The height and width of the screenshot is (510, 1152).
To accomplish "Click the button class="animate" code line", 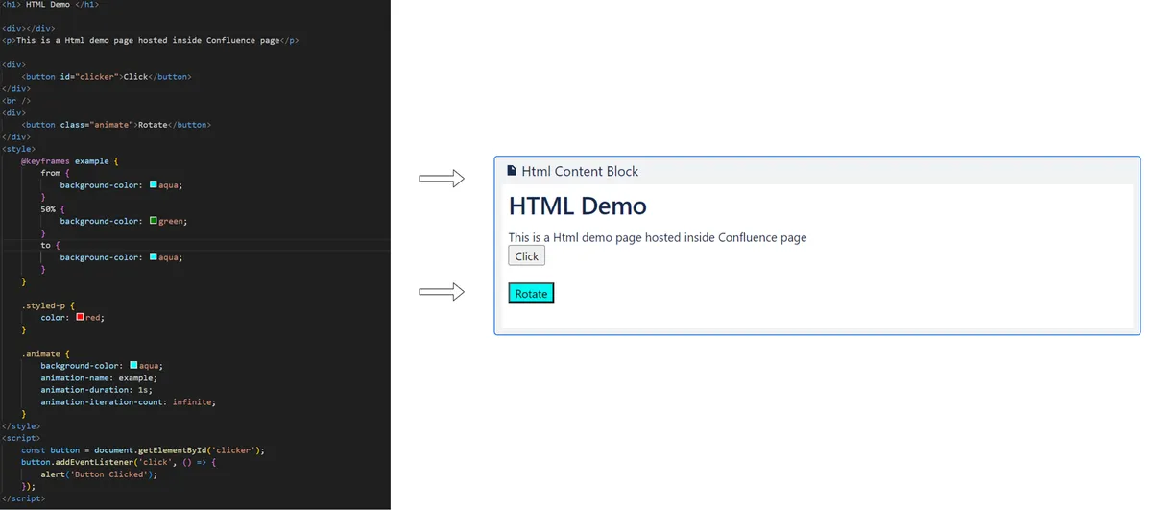I will point(116,125).
